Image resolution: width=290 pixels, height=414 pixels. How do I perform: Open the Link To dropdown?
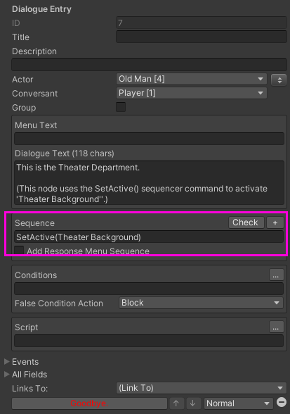tap(202, 388)
